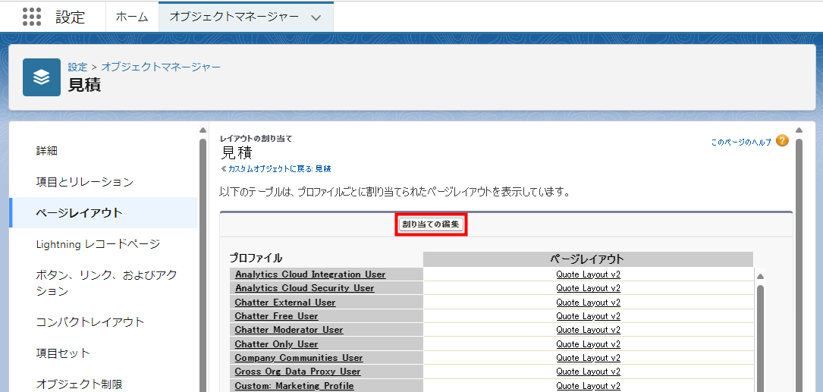Switch to the ホーム tab
The width and height of the screenshot is (823, 392).
131,17
